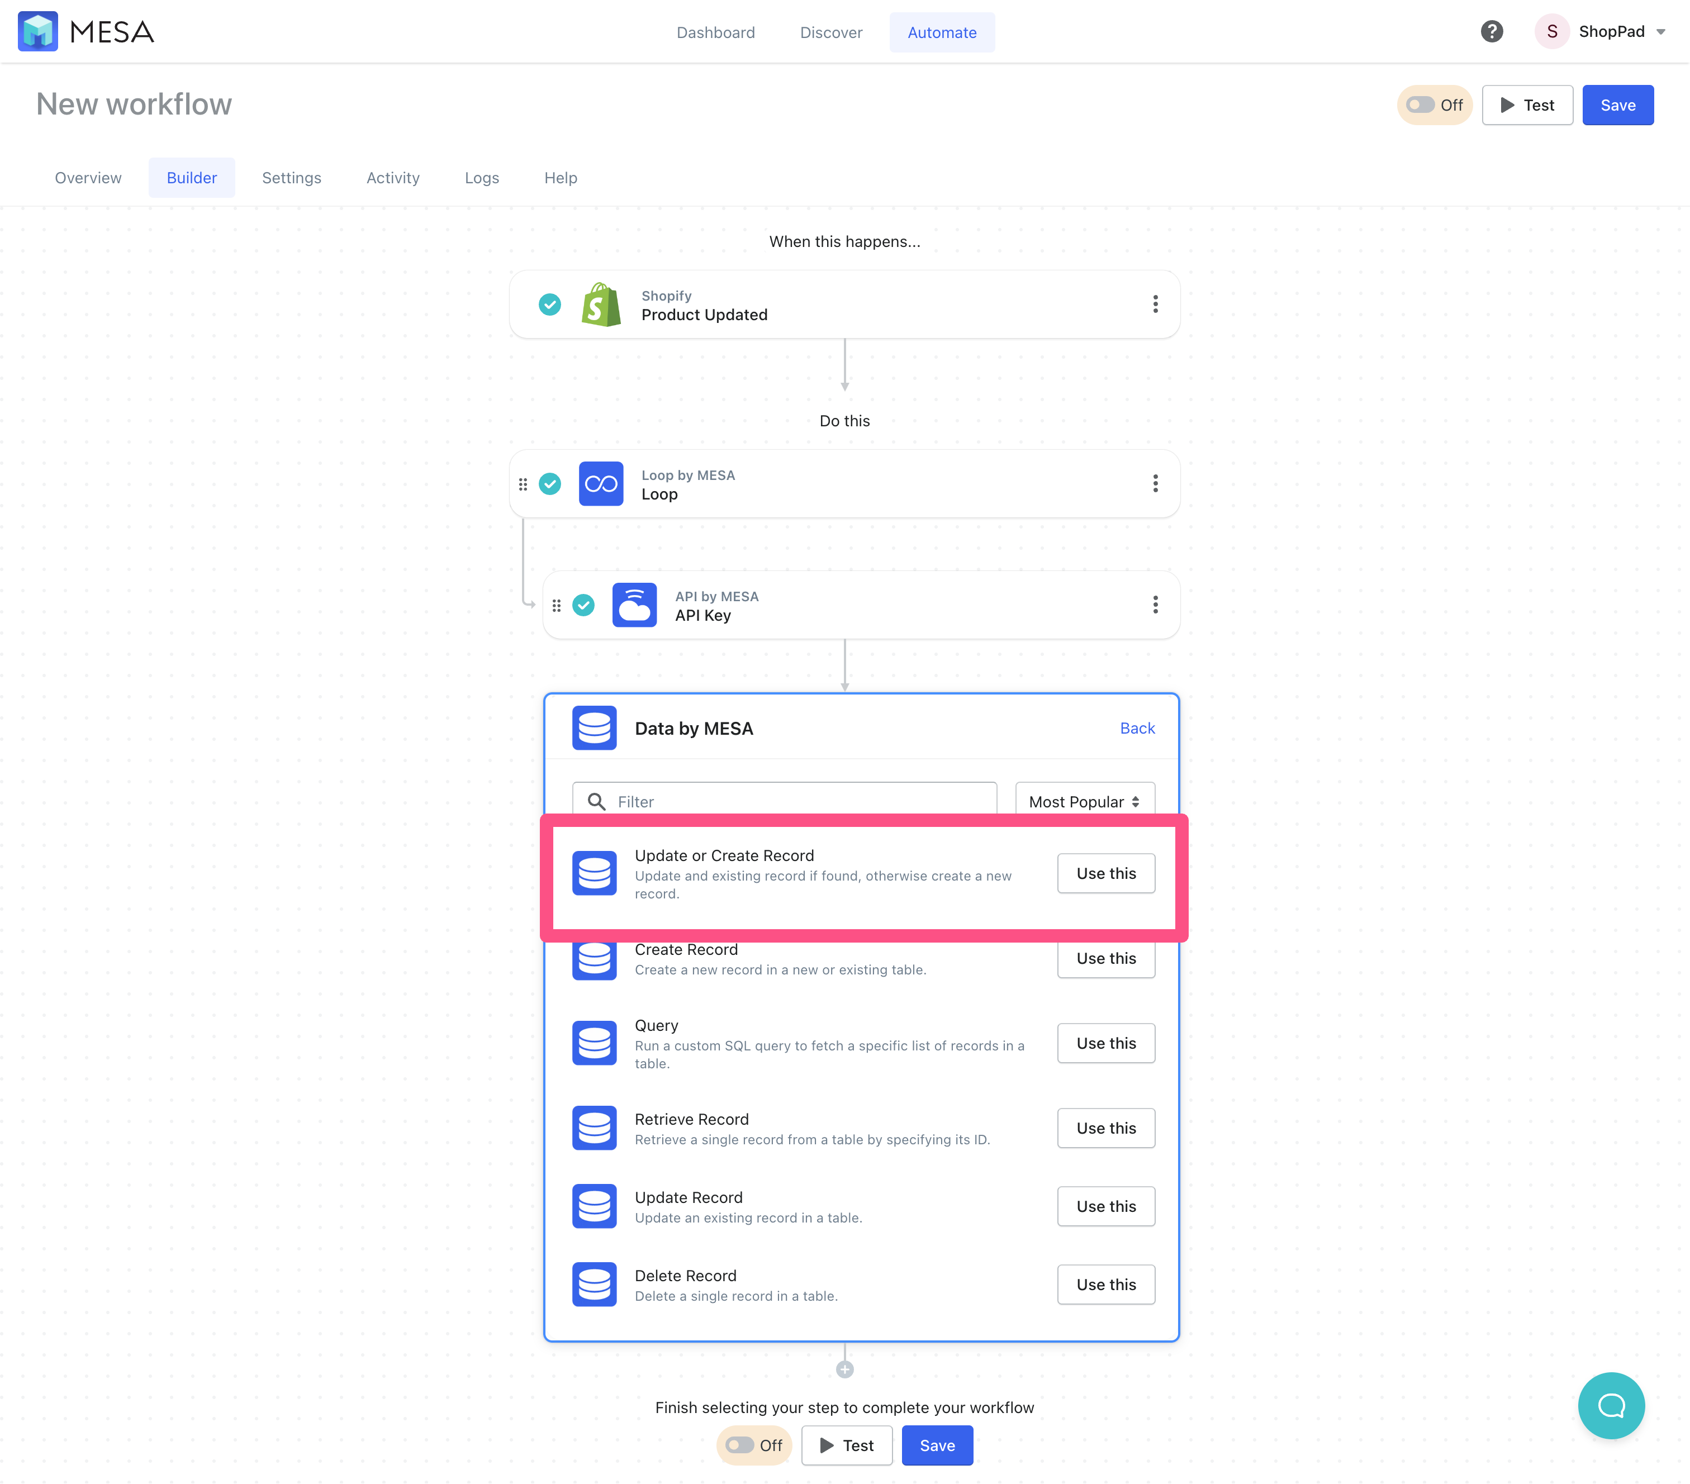Use this for Query

[x=1105, y=1043]
